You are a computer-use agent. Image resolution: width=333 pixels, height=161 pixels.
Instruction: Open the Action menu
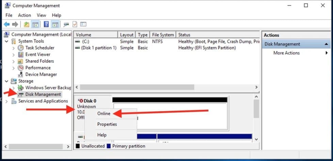tap(24, 15)
